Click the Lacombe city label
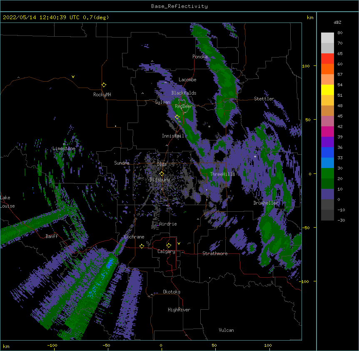Screen dimensions: 359x351 point(187,80)
